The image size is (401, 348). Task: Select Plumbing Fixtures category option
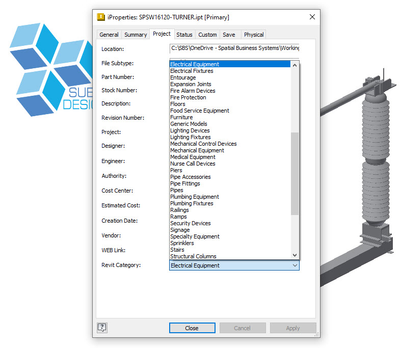coord(192,203)
